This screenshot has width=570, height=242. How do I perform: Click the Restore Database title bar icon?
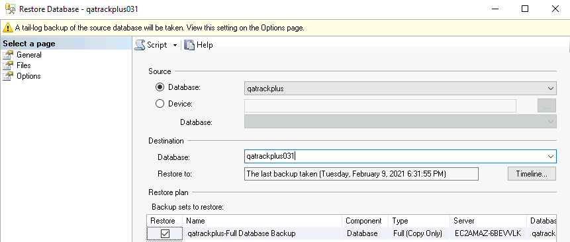tap(10, 9)
